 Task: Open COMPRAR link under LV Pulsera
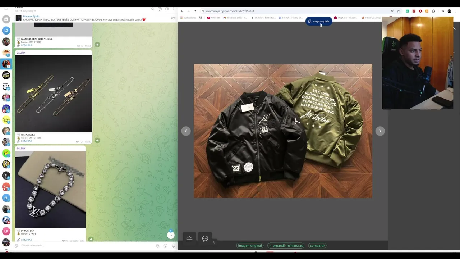point(26,240)
